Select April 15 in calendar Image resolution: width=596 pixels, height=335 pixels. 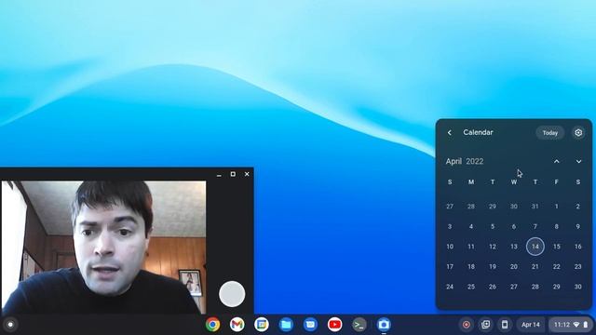click(557, 247)
